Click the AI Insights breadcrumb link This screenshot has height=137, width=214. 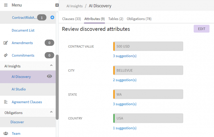tap(74, 6)
